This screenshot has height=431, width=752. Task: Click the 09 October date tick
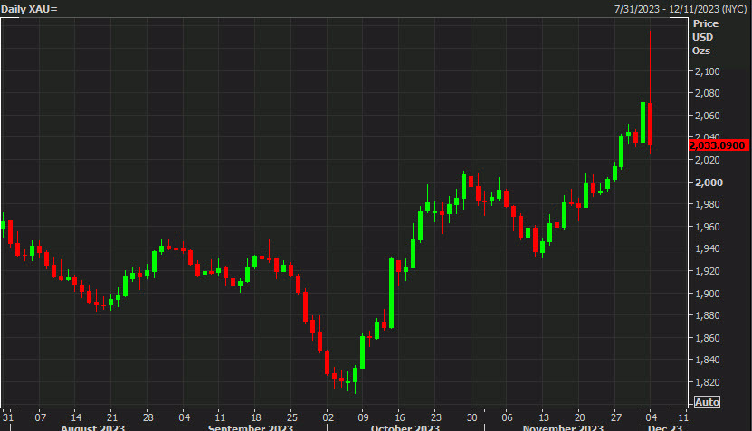(x=364, y=417)
